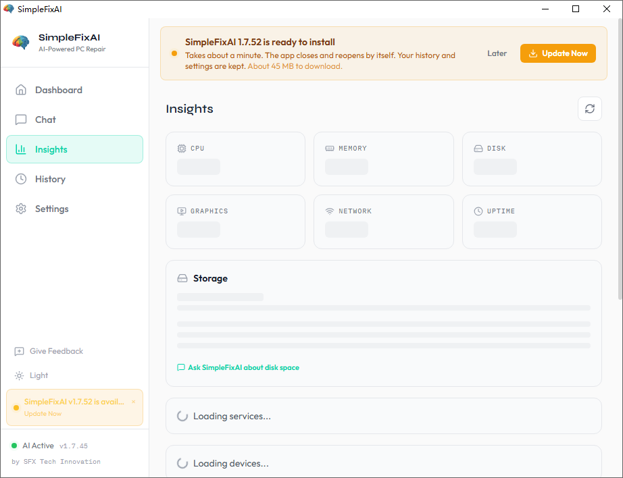The width and height of the screenshot is (623, 478).
Task: Click the Loading services... text
Action: (232, 416)
